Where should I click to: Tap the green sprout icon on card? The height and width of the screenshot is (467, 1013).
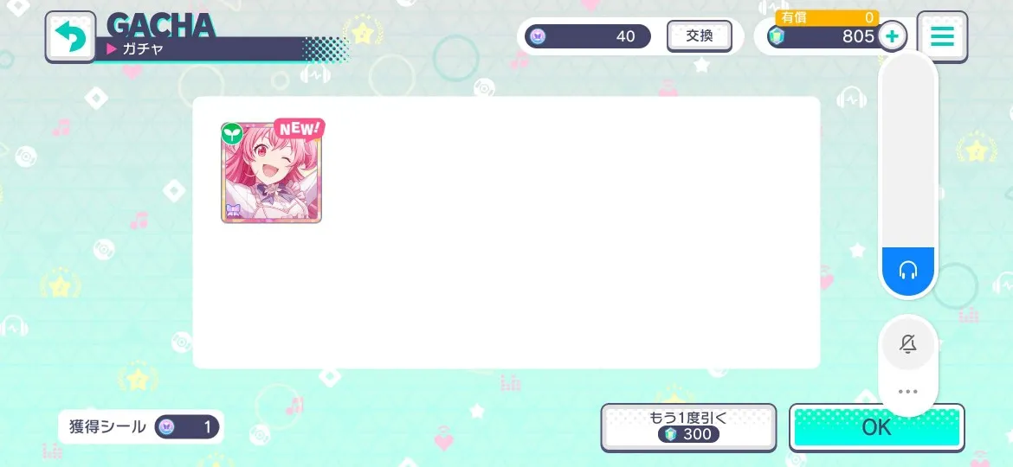(x=232, y=133)
